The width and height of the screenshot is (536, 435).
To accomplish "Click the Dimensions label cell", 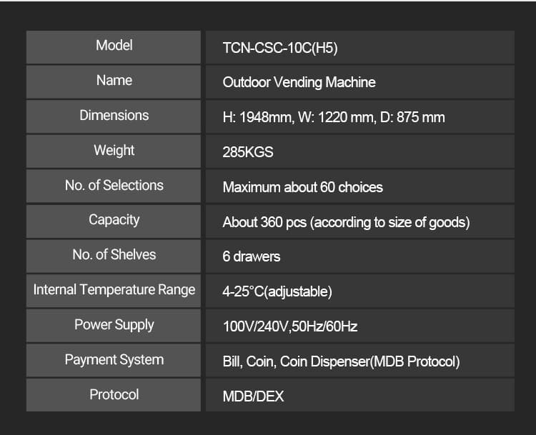I will click(x=114, y=116).
